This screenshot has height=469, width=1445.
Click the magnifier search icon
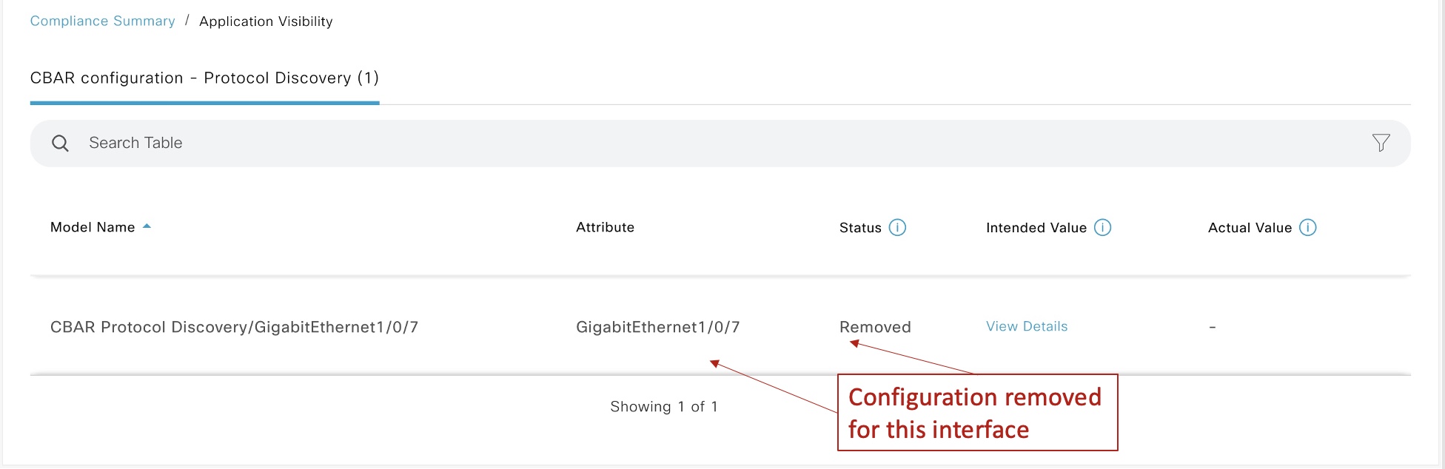pyautogui.click(x=60, y=144)
